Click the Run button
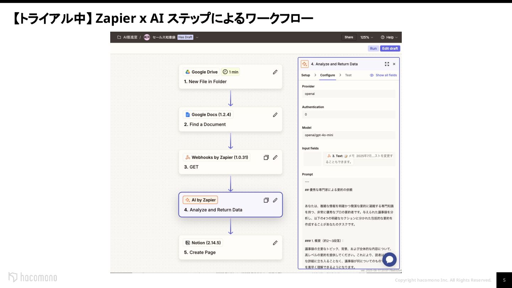Image resolution: width=512 pixels, height=288 pixels. click(x=373, y=48)
